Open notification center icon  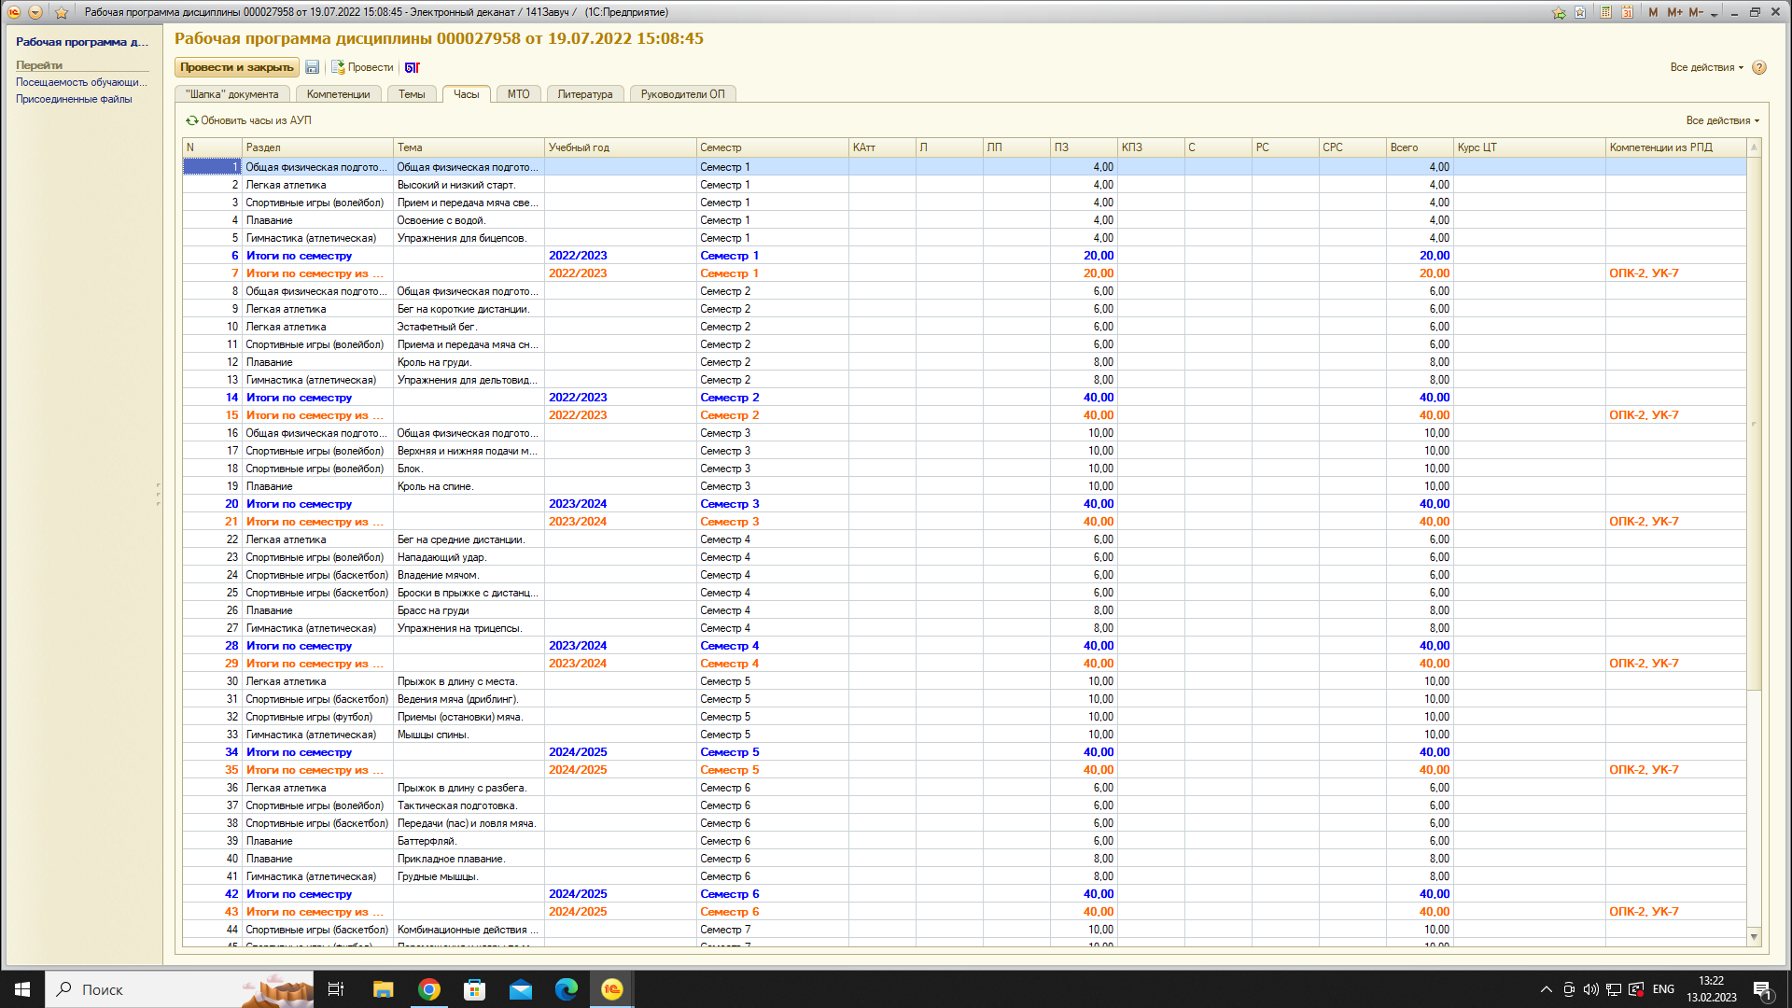coord(1763,989)
